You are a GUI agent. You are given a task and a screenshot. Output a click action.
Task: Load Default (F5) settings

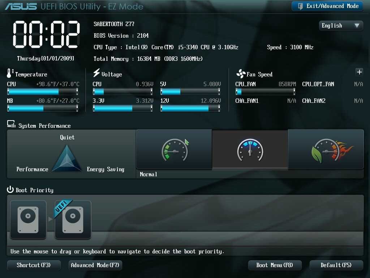pyautogui.click(x=336, y=265)
